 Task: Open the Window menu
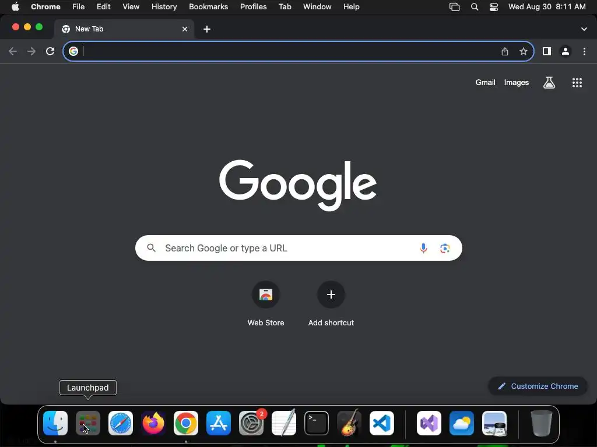pyautogui.click(x=317, y=7)
